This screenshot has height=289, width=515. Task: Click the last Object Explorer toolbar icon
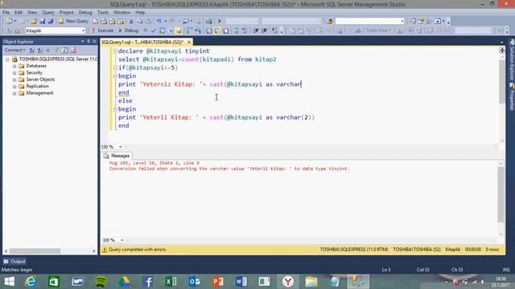coord(73,50)
